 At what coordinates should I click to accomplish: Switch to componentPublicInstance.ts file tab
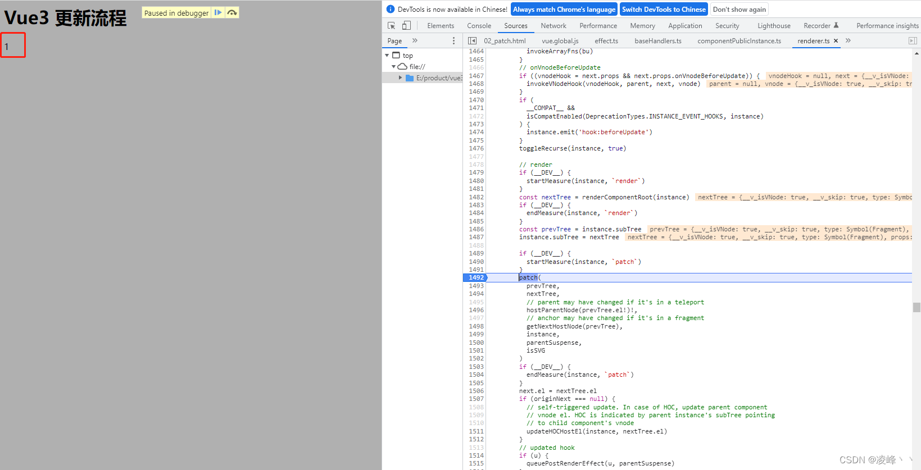(x=739, y=40)
